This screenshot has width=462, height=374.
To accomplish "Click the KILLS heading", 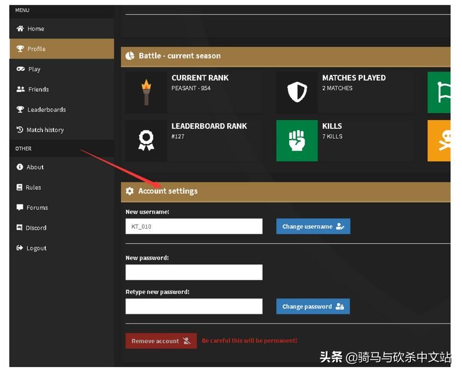I will click(332, 126).
